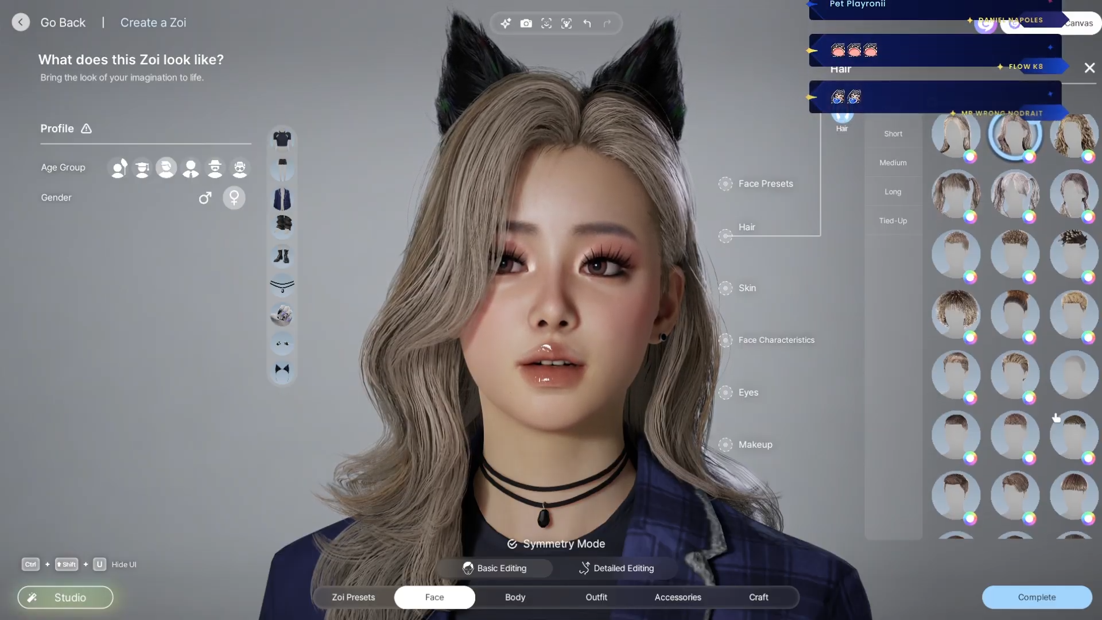Expand the Skin section

747,288
